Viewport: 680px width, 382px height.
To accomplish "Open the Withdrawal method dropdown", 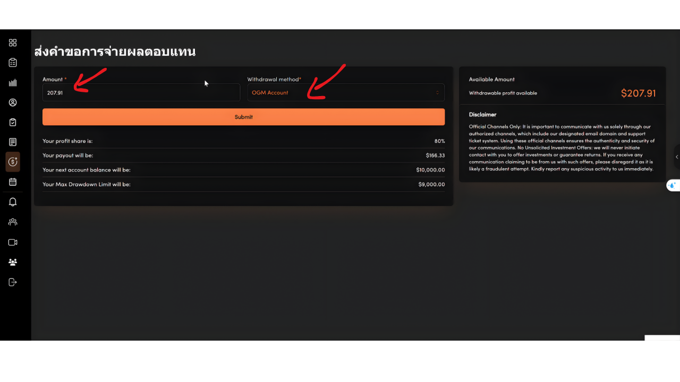I will tap(345, 92).
